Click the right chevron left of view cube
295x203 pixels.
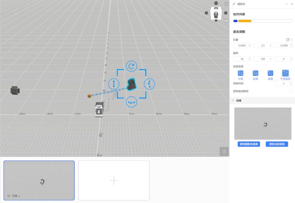coord(206,13)
